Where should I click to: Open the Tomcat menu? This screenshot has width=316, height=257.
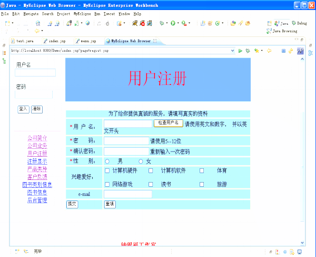(x=109, y=14)
